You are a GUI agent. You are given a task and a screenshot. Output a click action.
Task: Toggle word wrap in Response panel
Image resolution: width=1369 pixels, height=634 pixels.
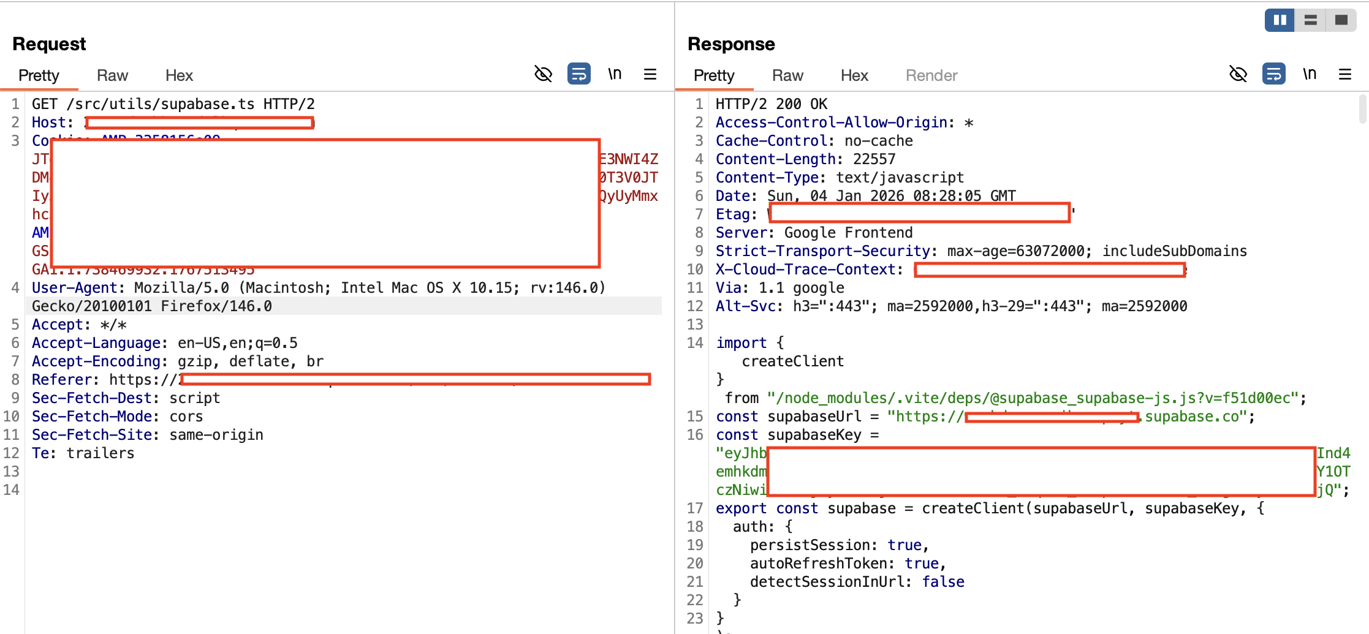pos(1273,74)
